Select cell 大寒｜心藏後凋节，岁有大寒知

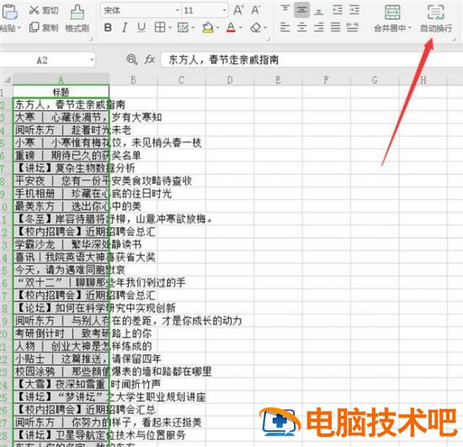coord(61,118)
